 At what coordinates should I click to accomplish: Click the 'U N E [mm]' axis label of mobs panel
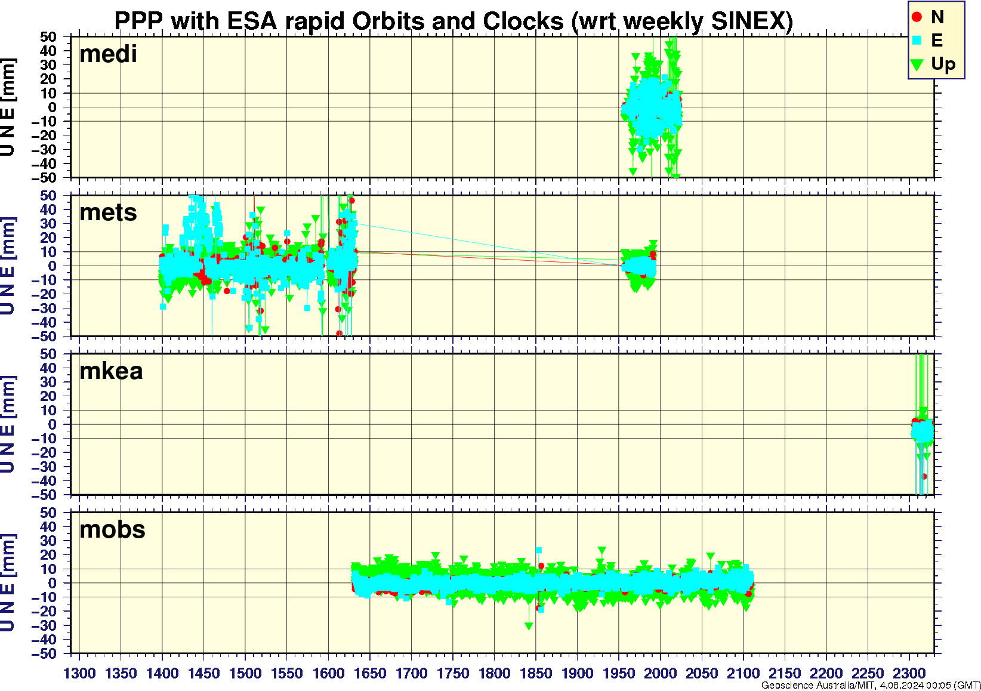coord(8,584)
